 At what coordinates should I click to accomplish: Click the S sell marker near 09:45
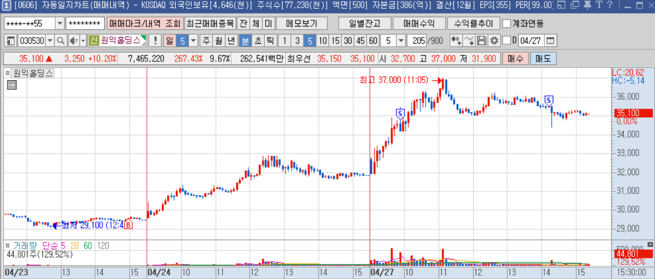coord(400,114)
